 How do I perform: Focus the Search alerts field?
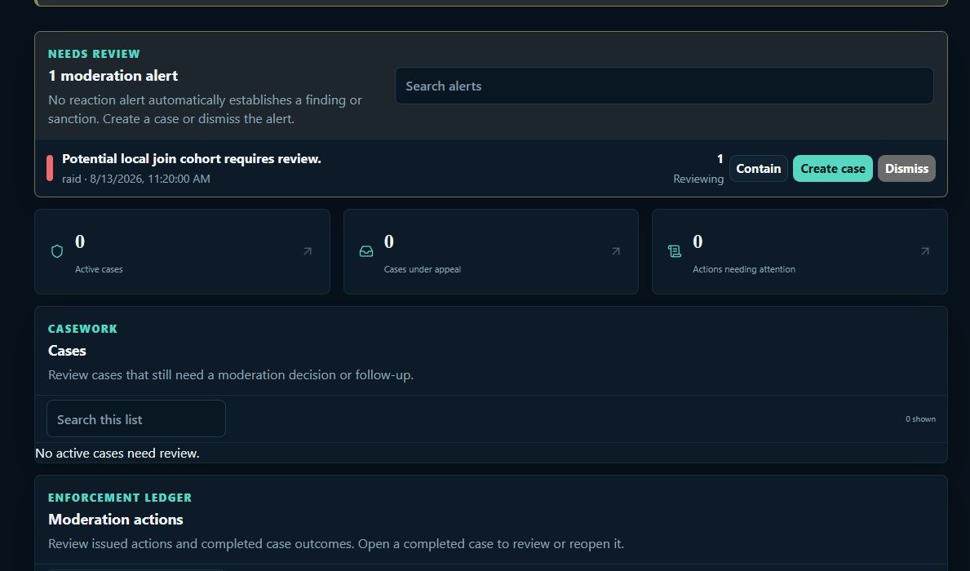pos(664,86)
